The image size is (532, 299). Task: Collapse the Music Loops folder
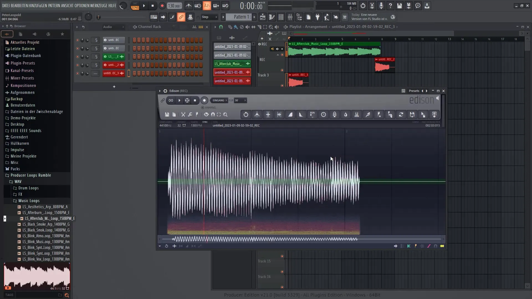point(29,201)
